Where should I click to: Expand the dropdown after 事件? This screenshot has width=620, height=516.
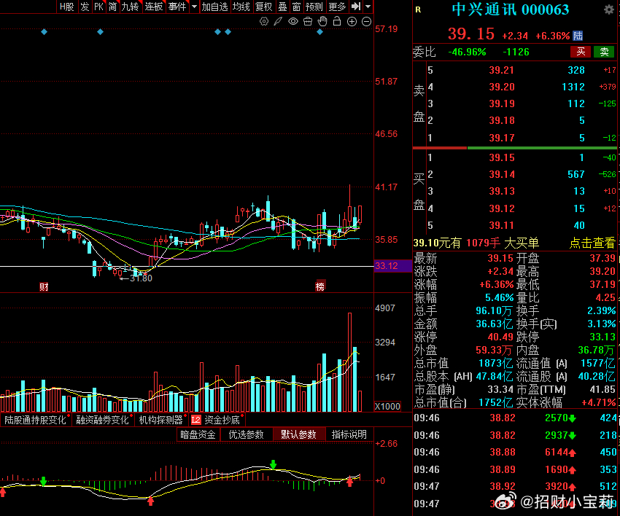coord(194,7)
